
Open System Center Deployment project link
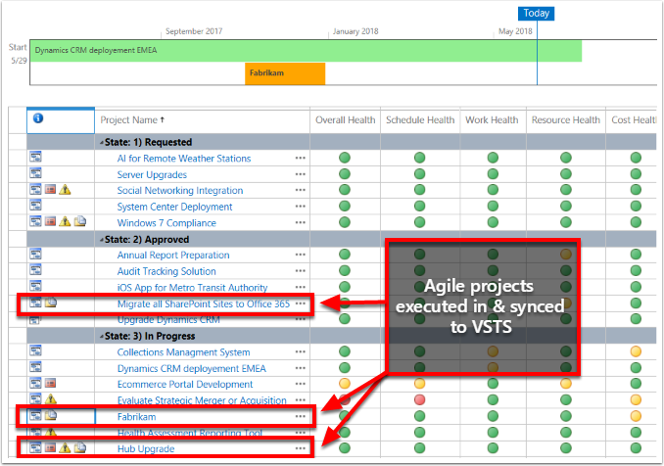pyautogui.click(x=174, y=207)
